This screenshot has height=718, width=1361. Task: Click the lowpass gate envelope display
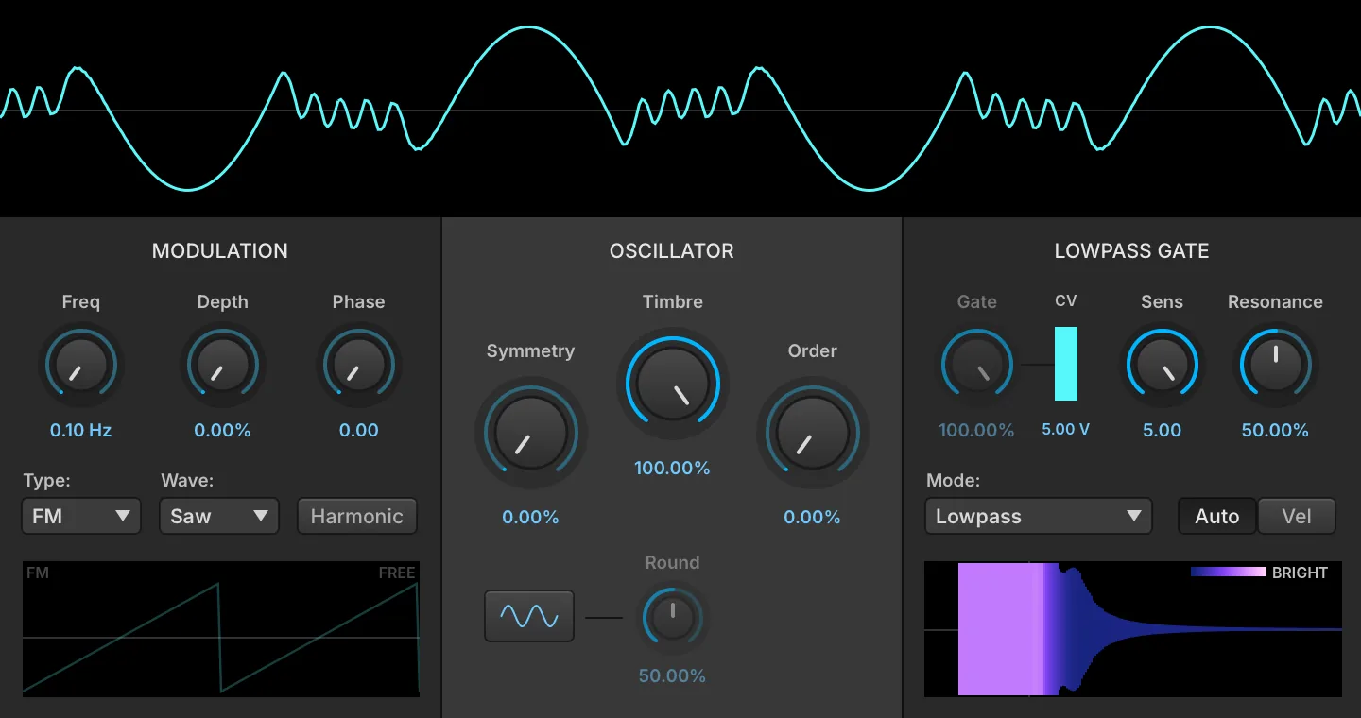1133,629
